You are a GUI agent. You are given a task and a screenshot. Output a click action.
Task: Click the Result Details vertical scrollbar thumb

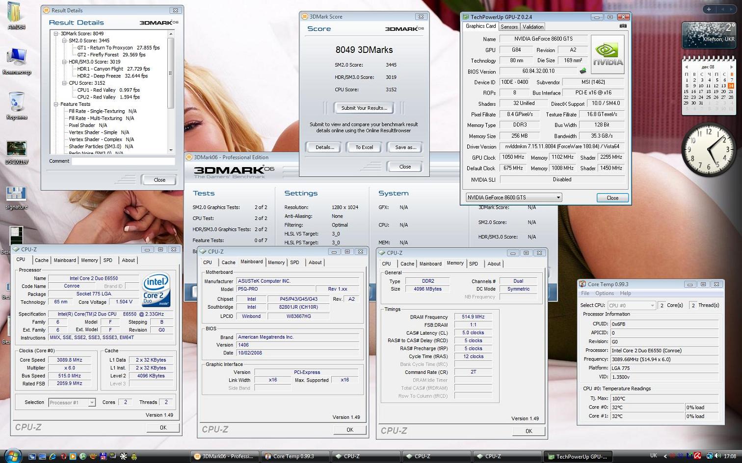click(171, 73)
